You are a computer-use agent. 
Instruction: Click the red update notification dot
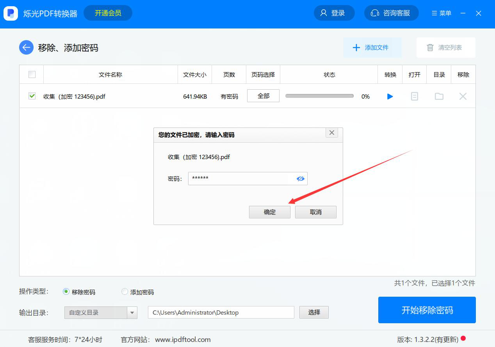tap(463, 338)
